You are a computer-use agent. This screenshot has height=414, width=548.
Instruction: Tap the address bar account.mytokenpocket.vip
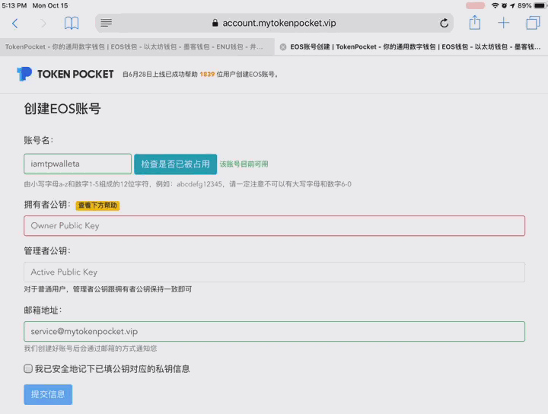pos(274,23)
